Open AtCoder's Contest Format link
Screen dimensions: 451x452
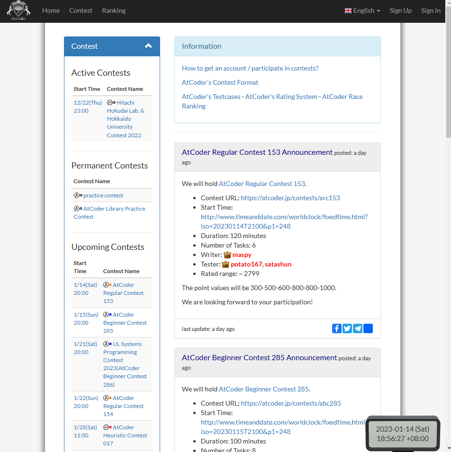pyautogui.click(x=220, y=82)
